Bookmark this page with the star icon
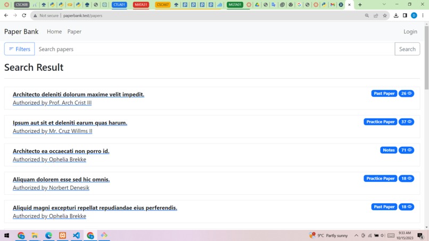Viewport: 429px width, 241px height. 385,15
